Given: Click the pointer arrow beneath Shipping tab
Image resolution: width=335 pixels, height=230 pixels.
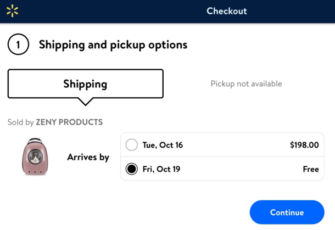Looking at the screenshot, I should pyautogui.click(x=86, y=102).
